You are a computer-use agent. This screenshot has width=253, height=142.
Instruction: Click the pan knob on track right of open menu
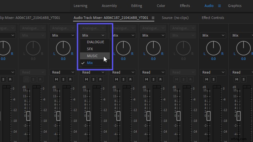[x=123, y=48]
